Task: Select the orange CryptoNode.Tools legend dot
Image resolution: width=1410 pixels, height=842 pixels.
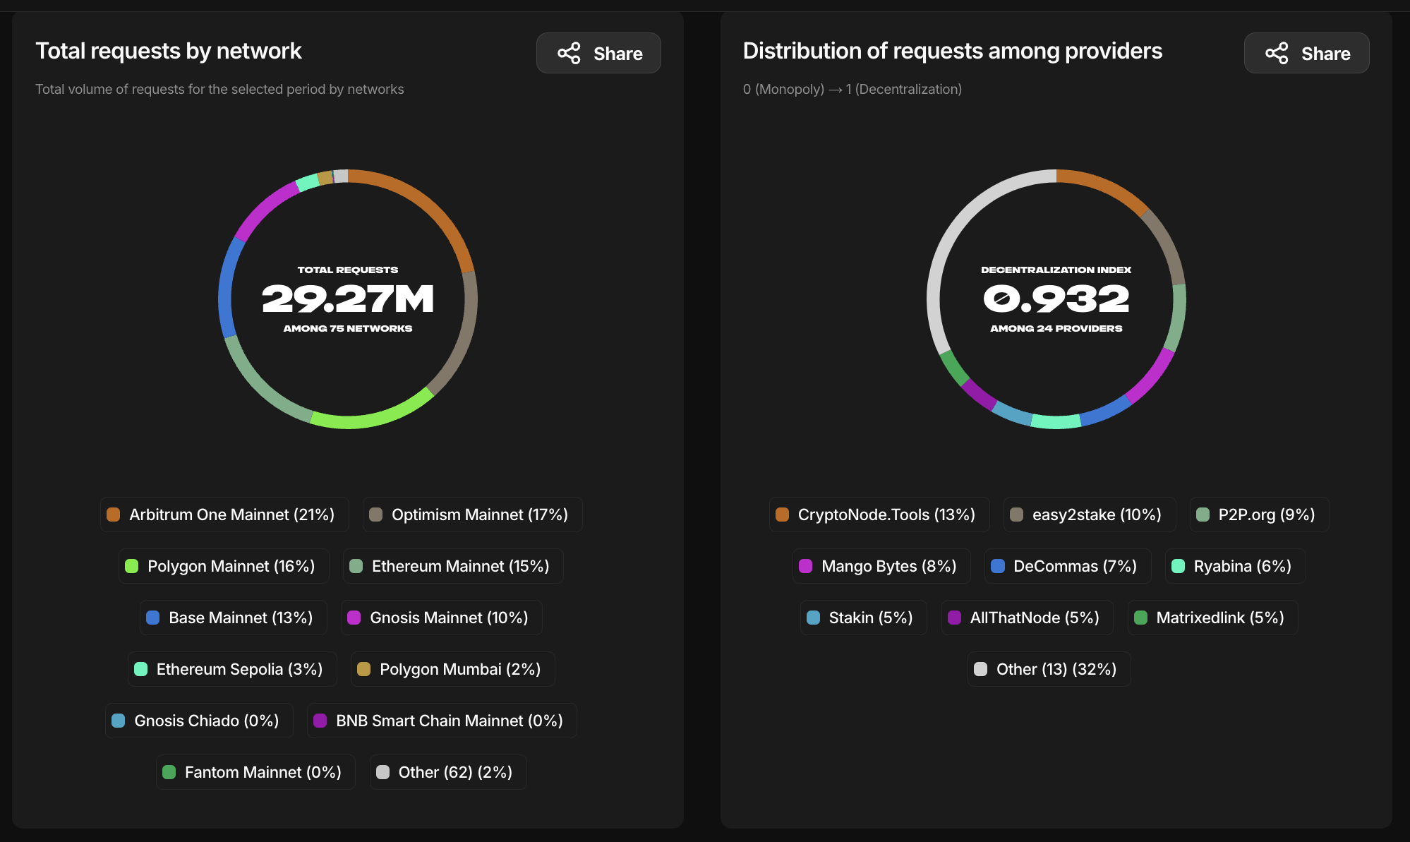Action: 782,515
